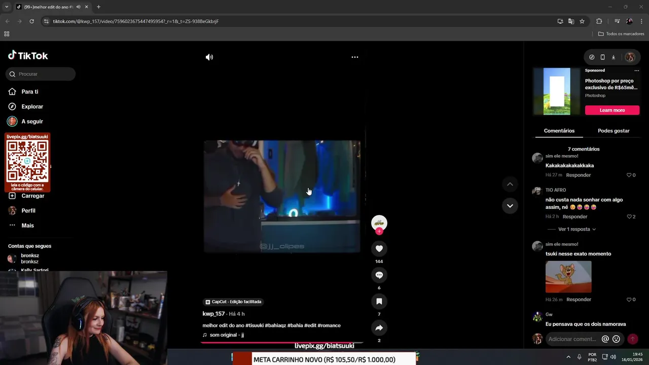Open the Photoshop ad thumbnail
The image size is (649, 365).
[x=557, y=91]
